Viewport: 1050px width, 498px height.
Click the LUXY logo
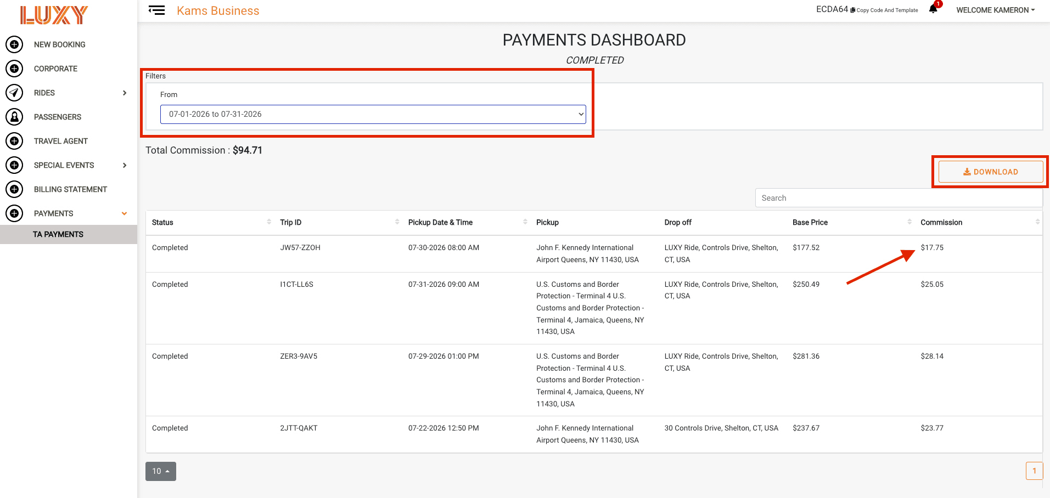click(x=54, y=15)
